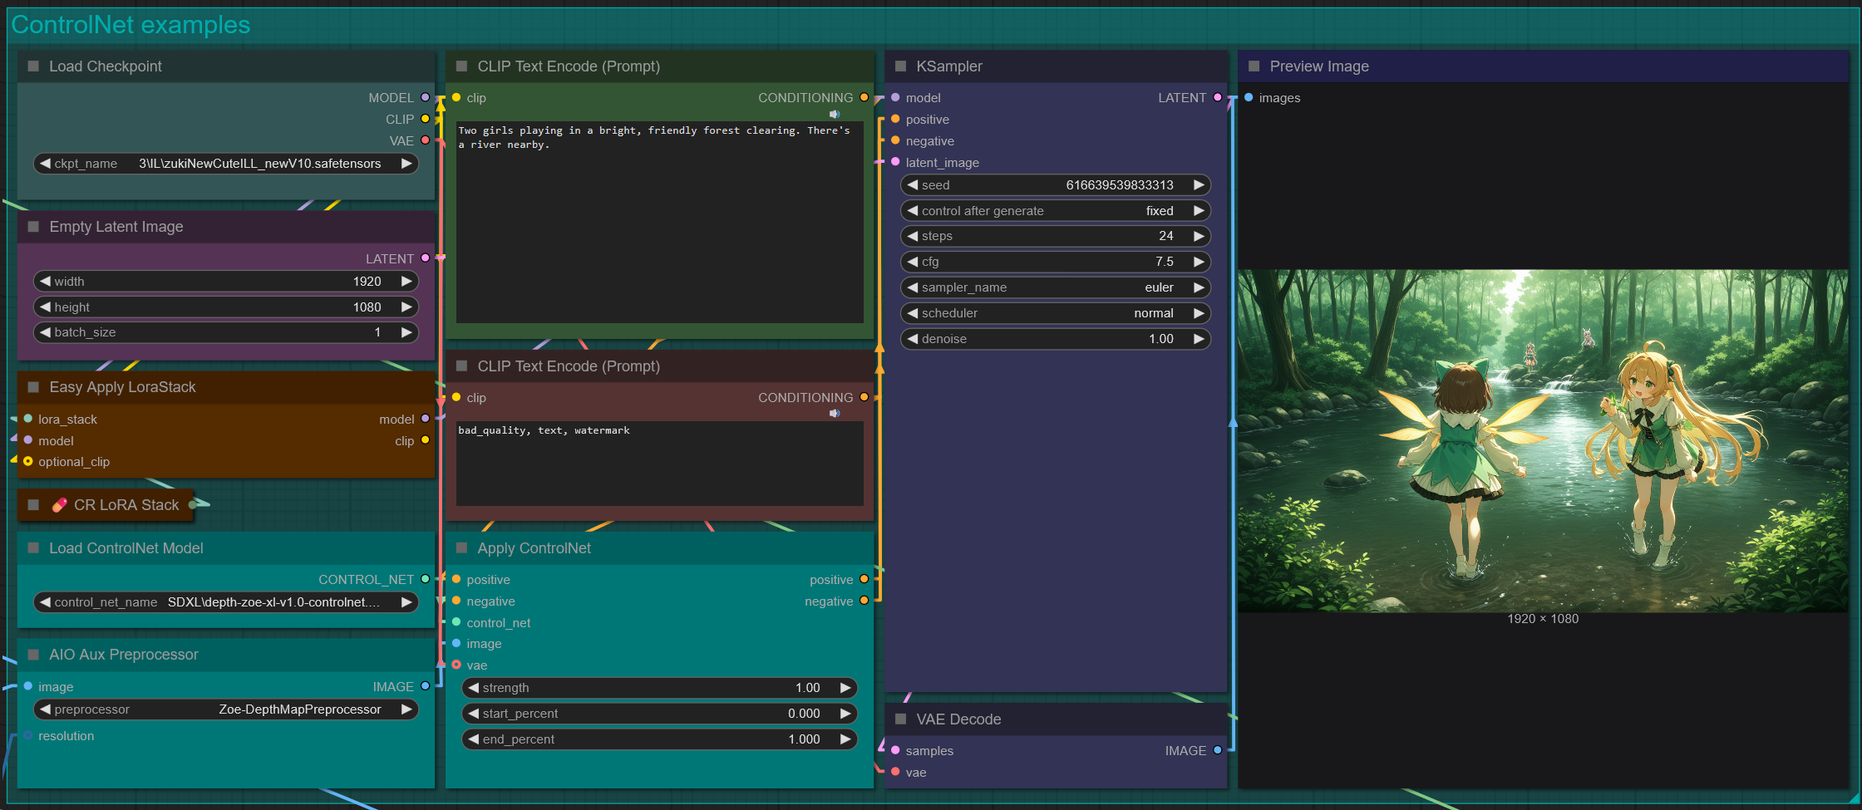Increase the steps value with right arrow
1862x810 pixels.
pyautogui.click(x=1199, y=236)
